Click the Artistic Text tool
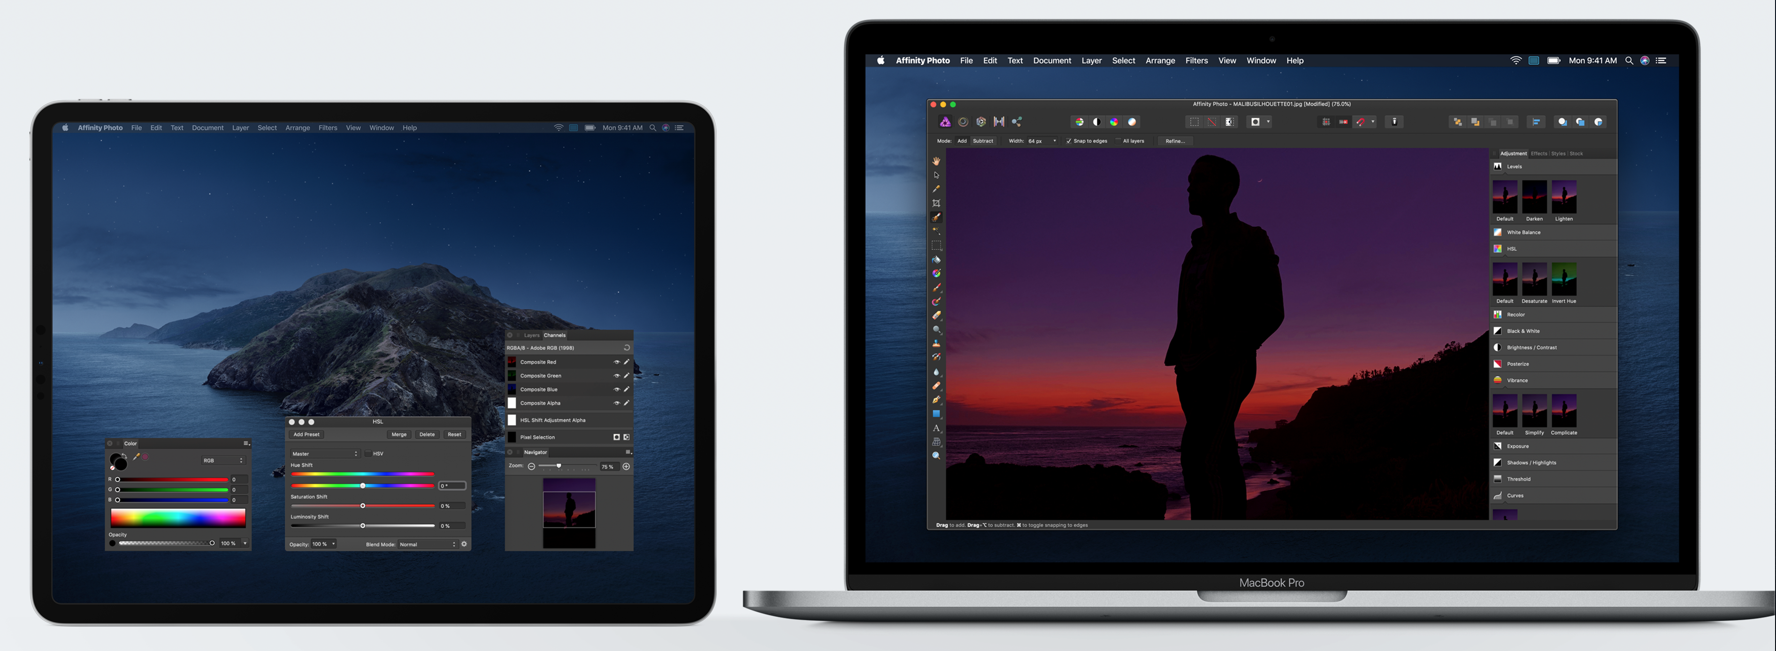This screenshot has height=651, width=1776. (x=936, y=429)
